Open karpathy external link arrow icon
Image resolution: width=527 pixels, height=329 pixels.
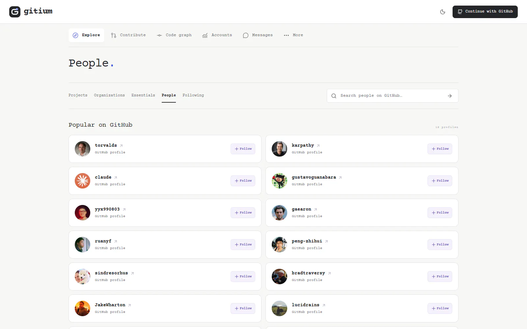click(x=318, y=146)
